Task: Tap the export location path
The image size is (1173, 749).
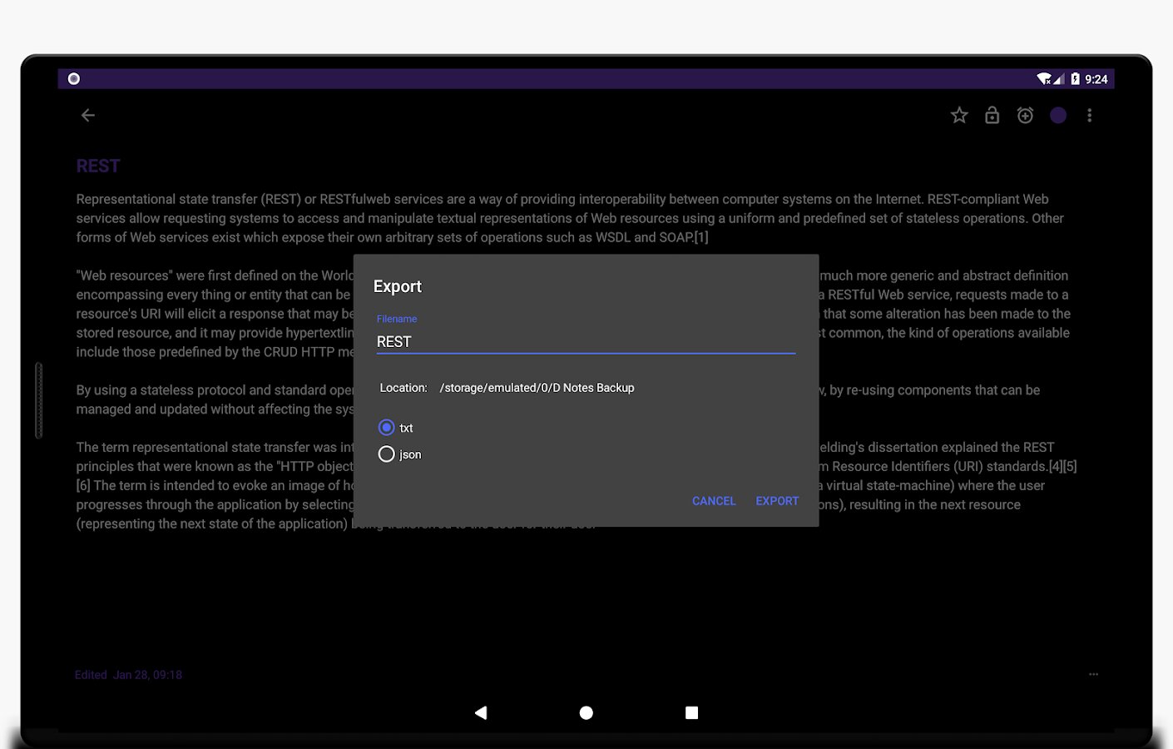Action: [537, 388]
